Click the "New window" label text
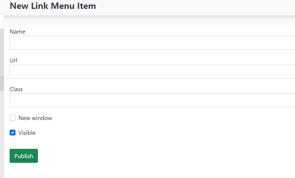The width and height of the screenshot is (295, 178). click(x=35, y=118)
